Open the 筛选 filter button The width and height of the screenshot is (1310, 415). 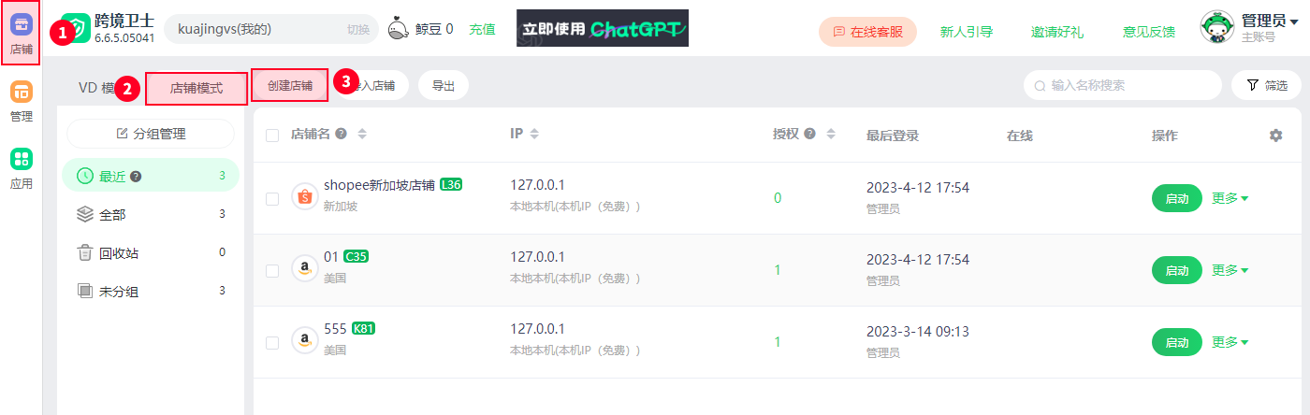coord(1266,85)
